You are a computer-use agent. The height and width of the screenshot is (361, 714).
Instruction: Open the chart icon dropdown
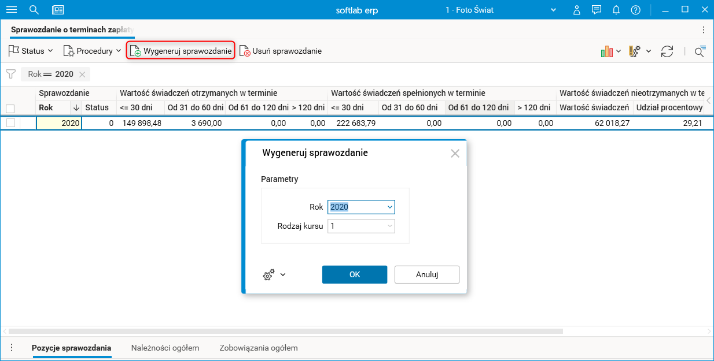[611, 51]
